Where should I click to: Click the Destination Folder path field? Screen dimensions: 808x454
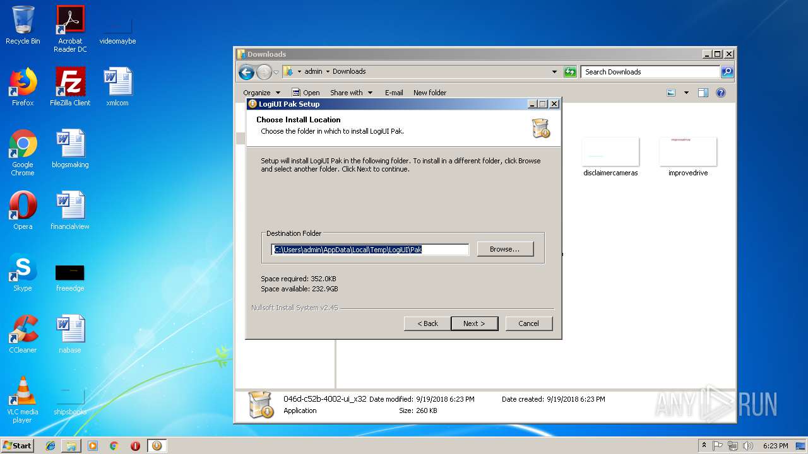[370, 250]
